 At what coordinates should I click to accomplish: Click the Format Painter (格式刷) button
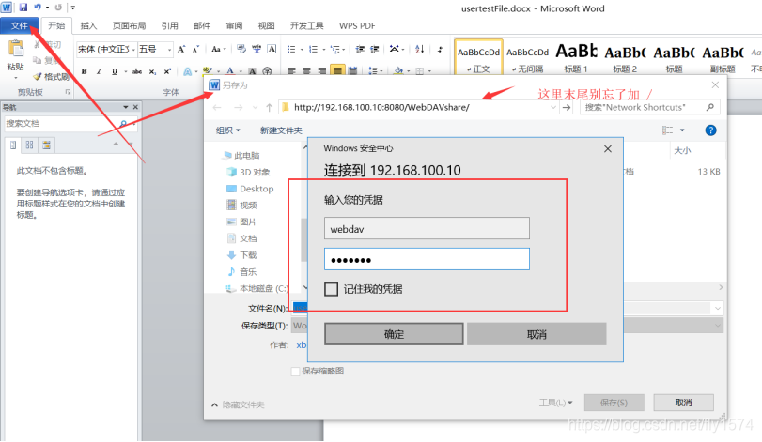[x=51, y=77]
